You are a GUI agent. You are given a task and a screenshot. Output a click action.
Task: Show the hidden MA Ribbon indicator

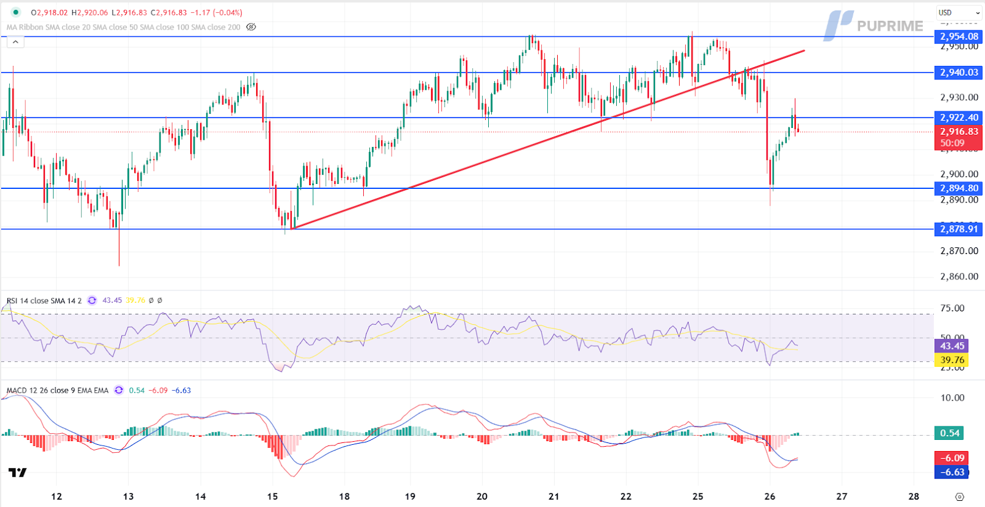(x=251, y=27)
